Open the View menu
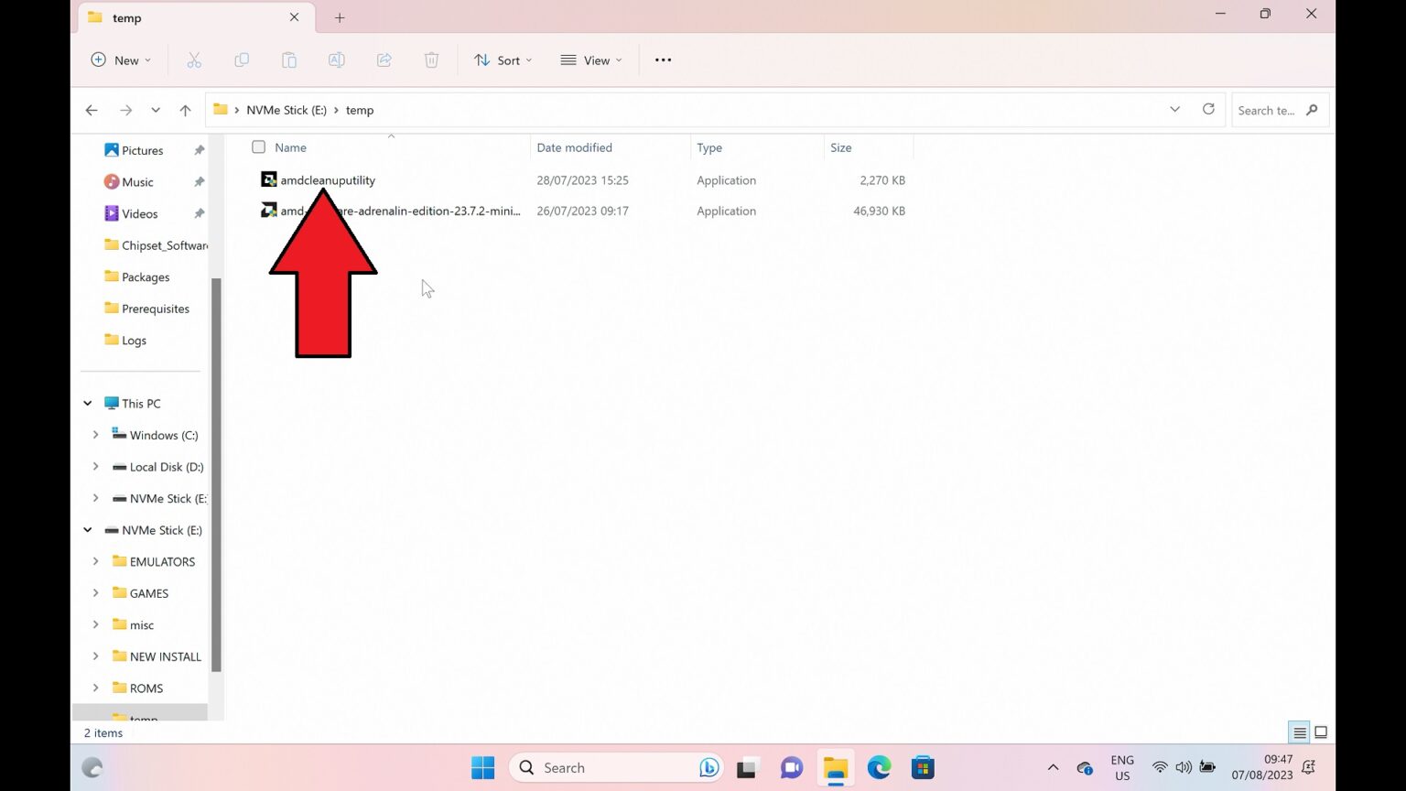This screenshot has height=791, width=1406. click(x=590, y=60)
